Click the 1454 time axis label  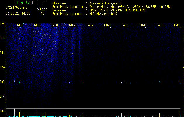[x=72, y=25]
